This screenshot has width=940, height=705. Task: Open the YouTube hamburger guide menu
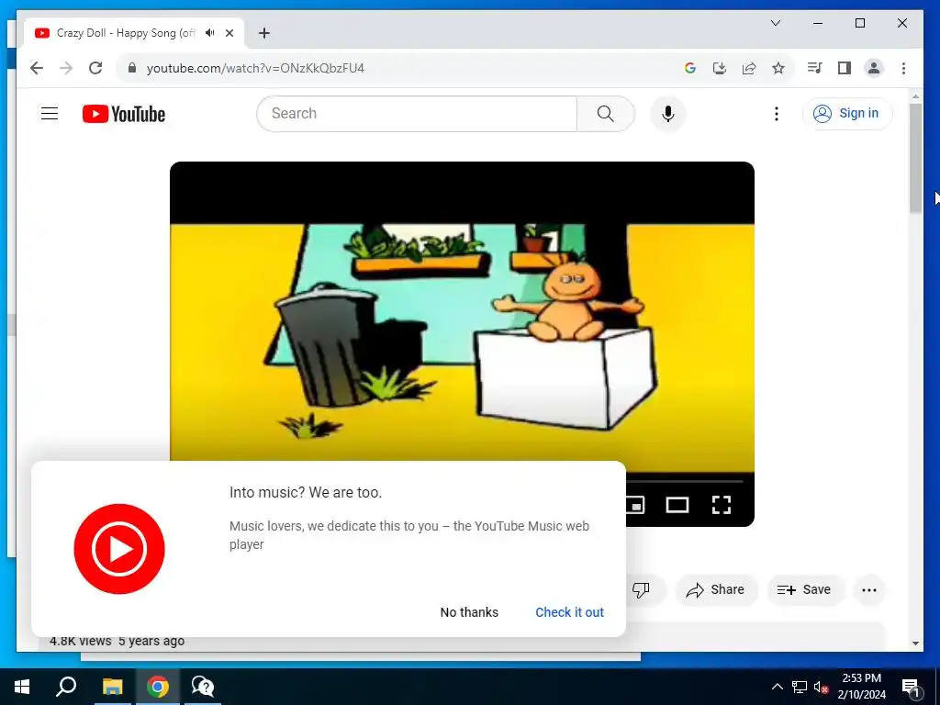tap(50, 113)
